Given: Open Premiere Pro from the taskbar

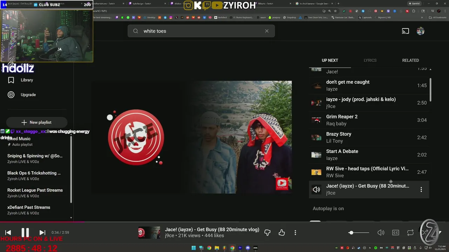Looking at the screenshot, I should click(x=240, y=248).
